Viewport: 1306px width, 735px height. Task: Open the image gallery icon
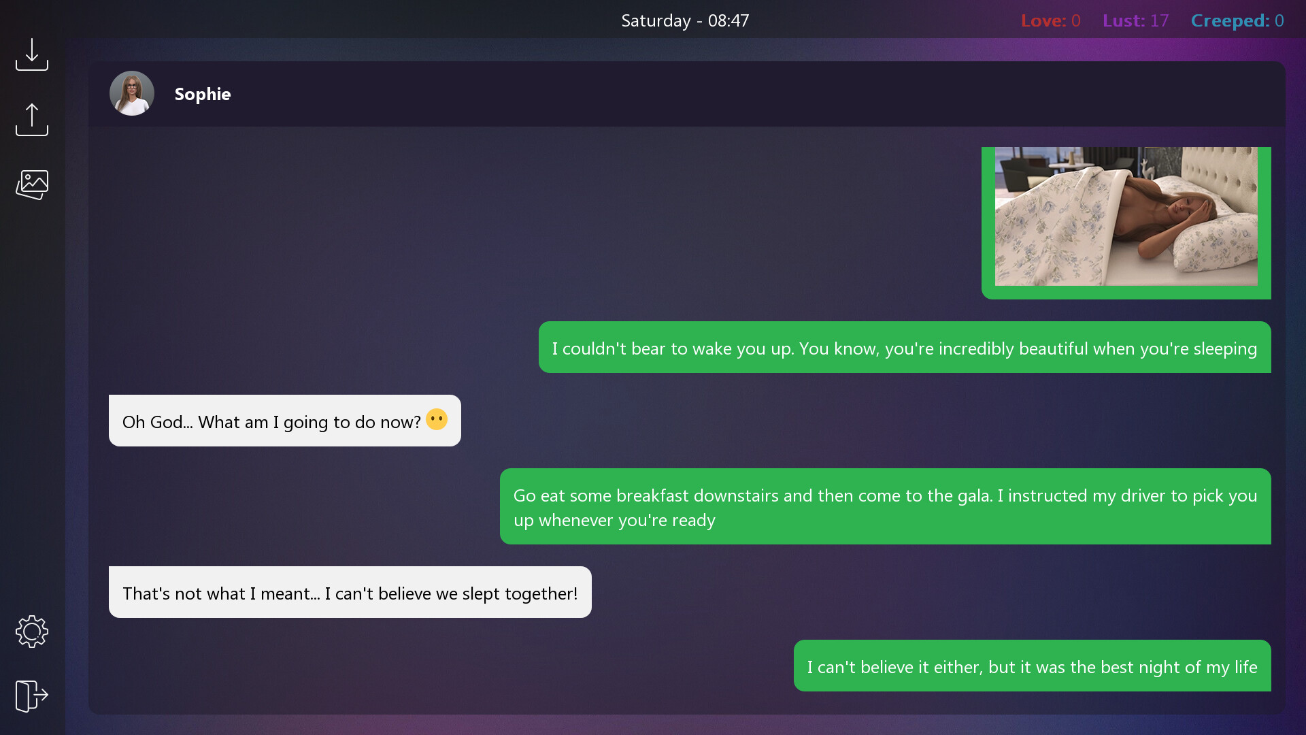(32, 184)
